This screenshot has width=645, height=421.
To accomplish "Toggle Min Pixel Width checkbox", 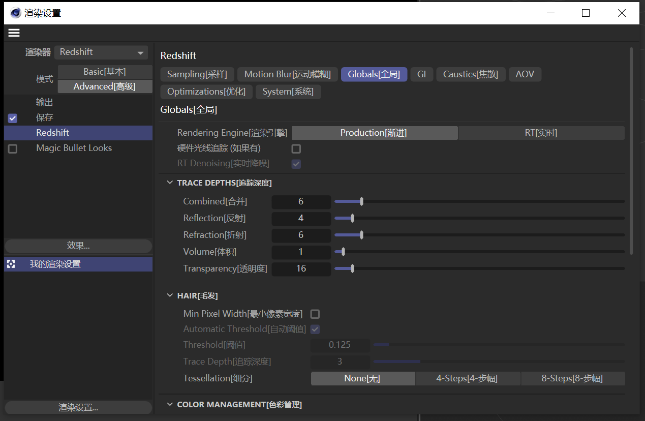I will click(315, 314).
